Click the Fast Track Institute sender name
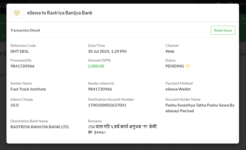Viewport: 246px width, 150px height. [x=28, y=89]
